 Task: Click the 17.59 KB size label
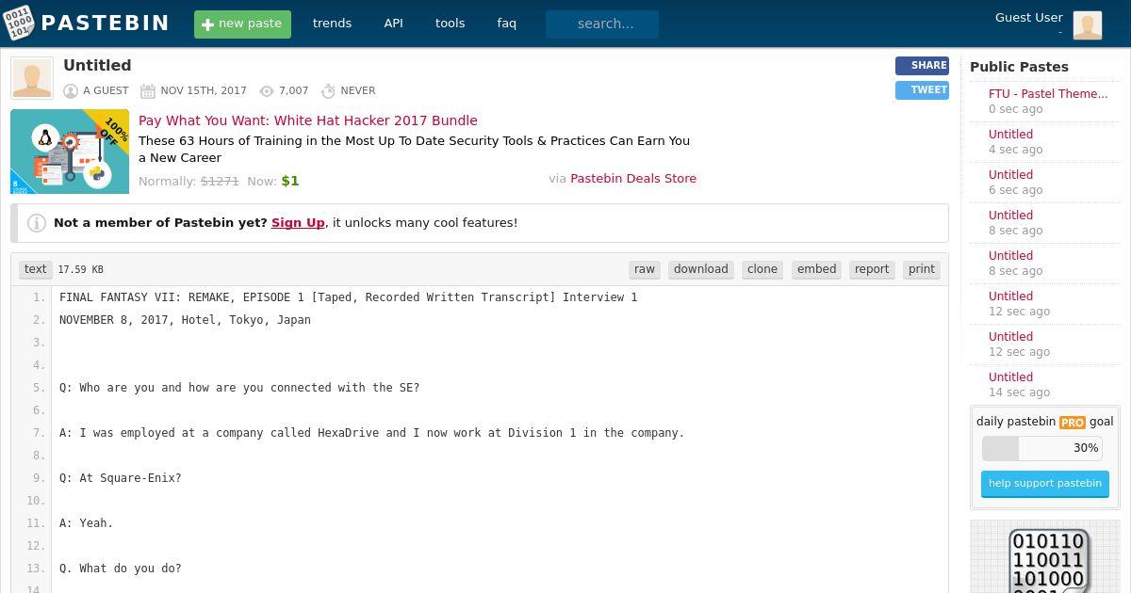point(81,270)
